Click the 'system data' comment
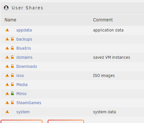Image resolution: width=144 pixels, height=123 pixels. [x=104, y=112]
